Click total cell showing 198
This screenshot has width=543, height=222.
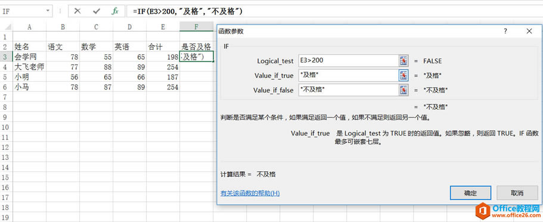[163, 57]
